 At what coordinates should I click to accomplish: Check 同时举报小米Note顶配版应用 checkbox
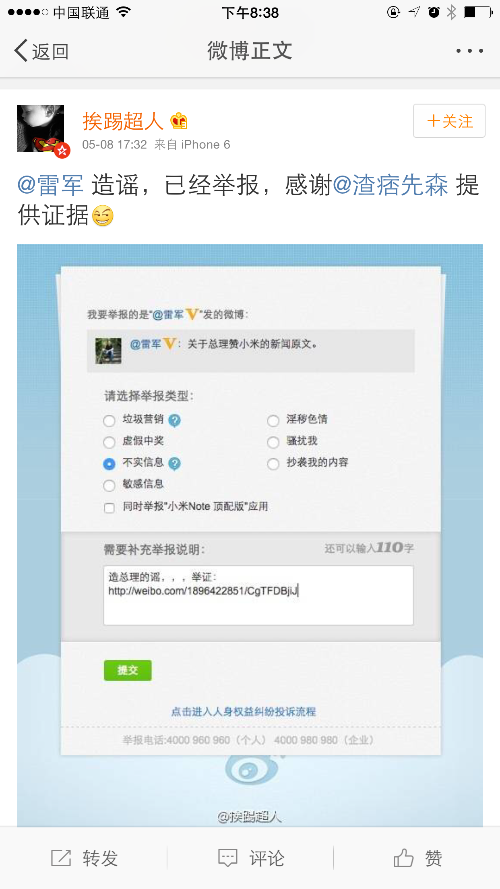click(x=109, y=508)
